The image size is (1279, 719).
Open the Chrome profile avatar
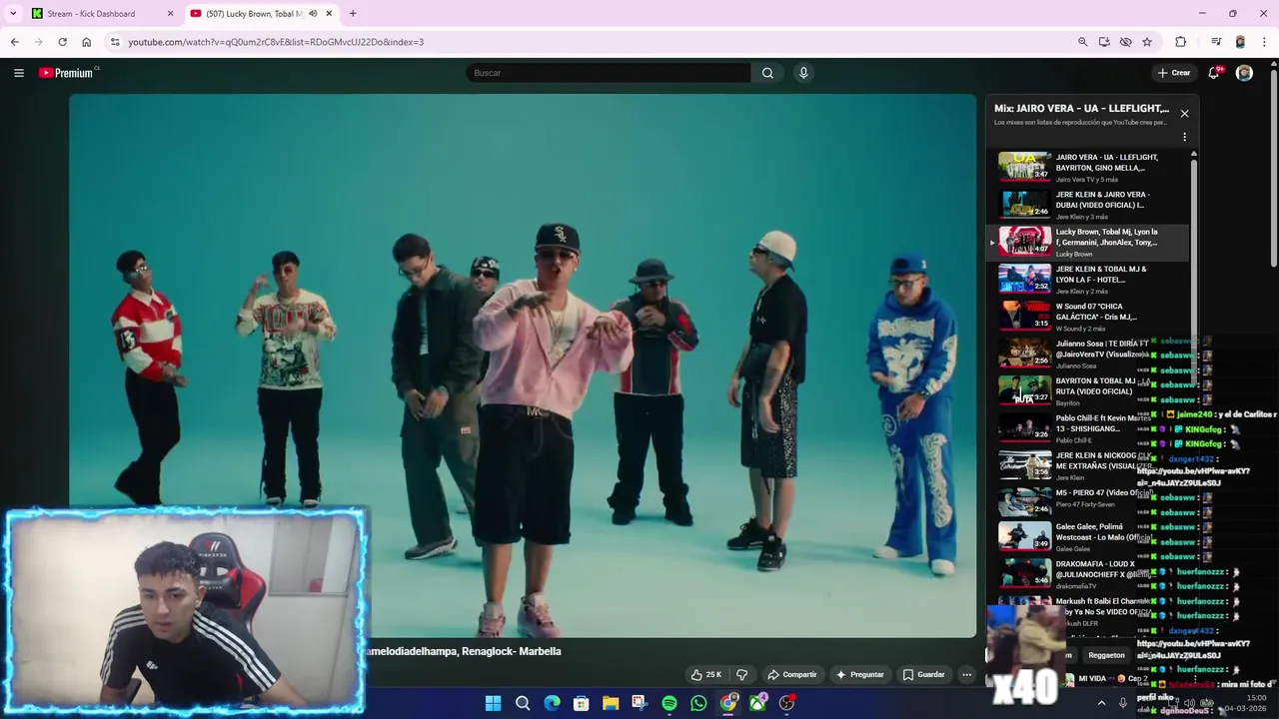(x=1240, y=42)
